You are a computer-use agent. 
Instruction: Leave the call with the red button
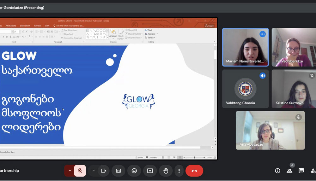[194, 171]
